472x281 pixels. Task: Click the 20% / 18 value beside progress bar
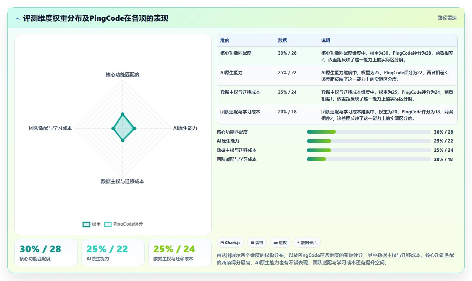click(x=444, y=159)
